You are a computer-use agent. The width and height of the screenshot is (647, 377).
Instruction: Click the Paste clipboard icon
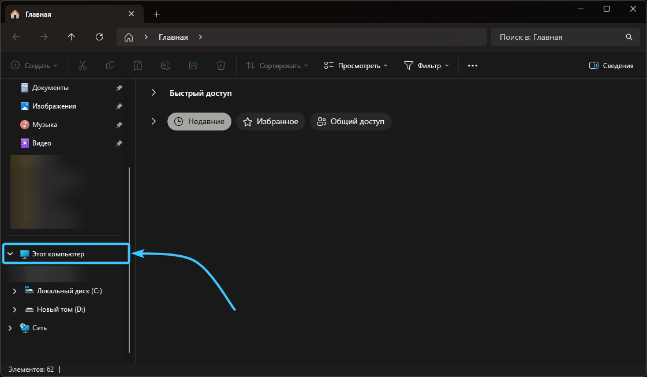(x=138, y=66)
